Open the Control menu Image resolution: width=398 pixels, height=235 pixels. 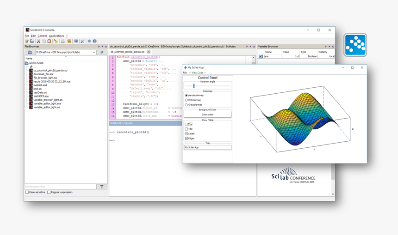43,36
